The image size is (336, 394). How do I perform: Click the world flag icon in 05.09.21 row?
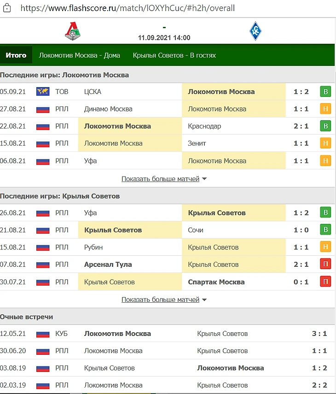point(43,91)
